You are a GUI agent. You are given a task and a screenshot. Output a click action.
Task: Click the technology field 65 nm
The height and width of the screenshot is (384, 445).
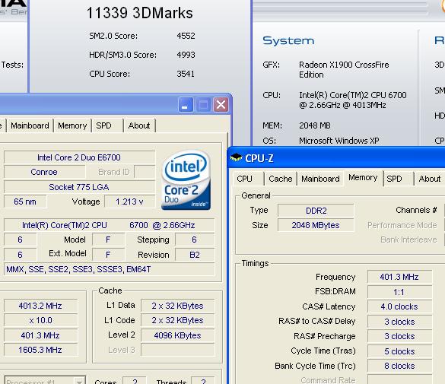click(25, 202)
